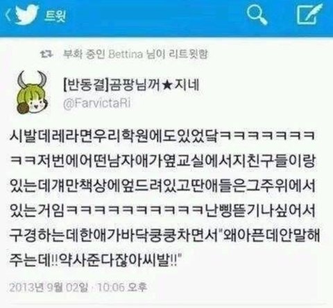Click the tweet's line starting 있는데걔만책상에

[x=163, y=185]
